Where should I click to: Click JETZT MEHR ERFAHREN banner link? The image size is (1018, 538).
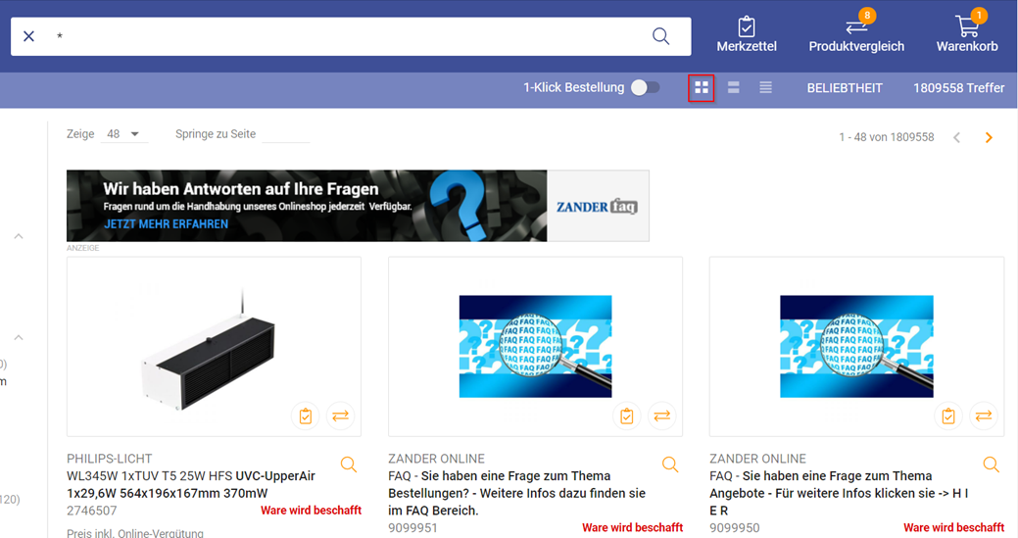[166, 224]
